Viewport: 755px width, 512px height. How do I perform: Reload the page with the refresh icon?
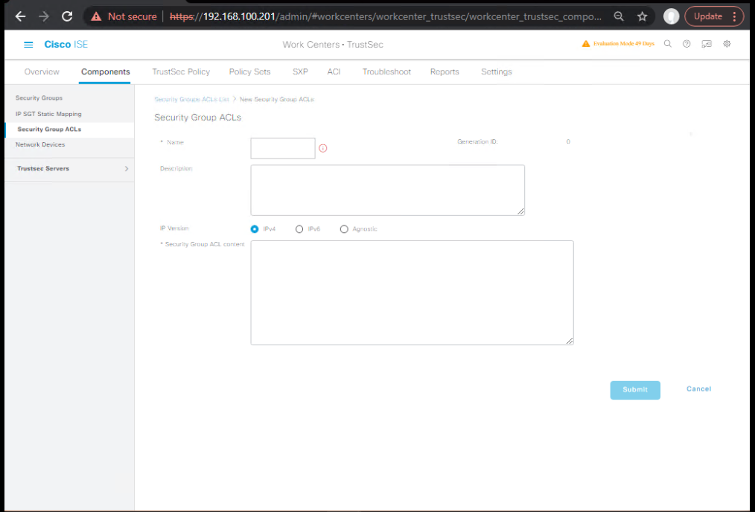click(x=67, y=16)
